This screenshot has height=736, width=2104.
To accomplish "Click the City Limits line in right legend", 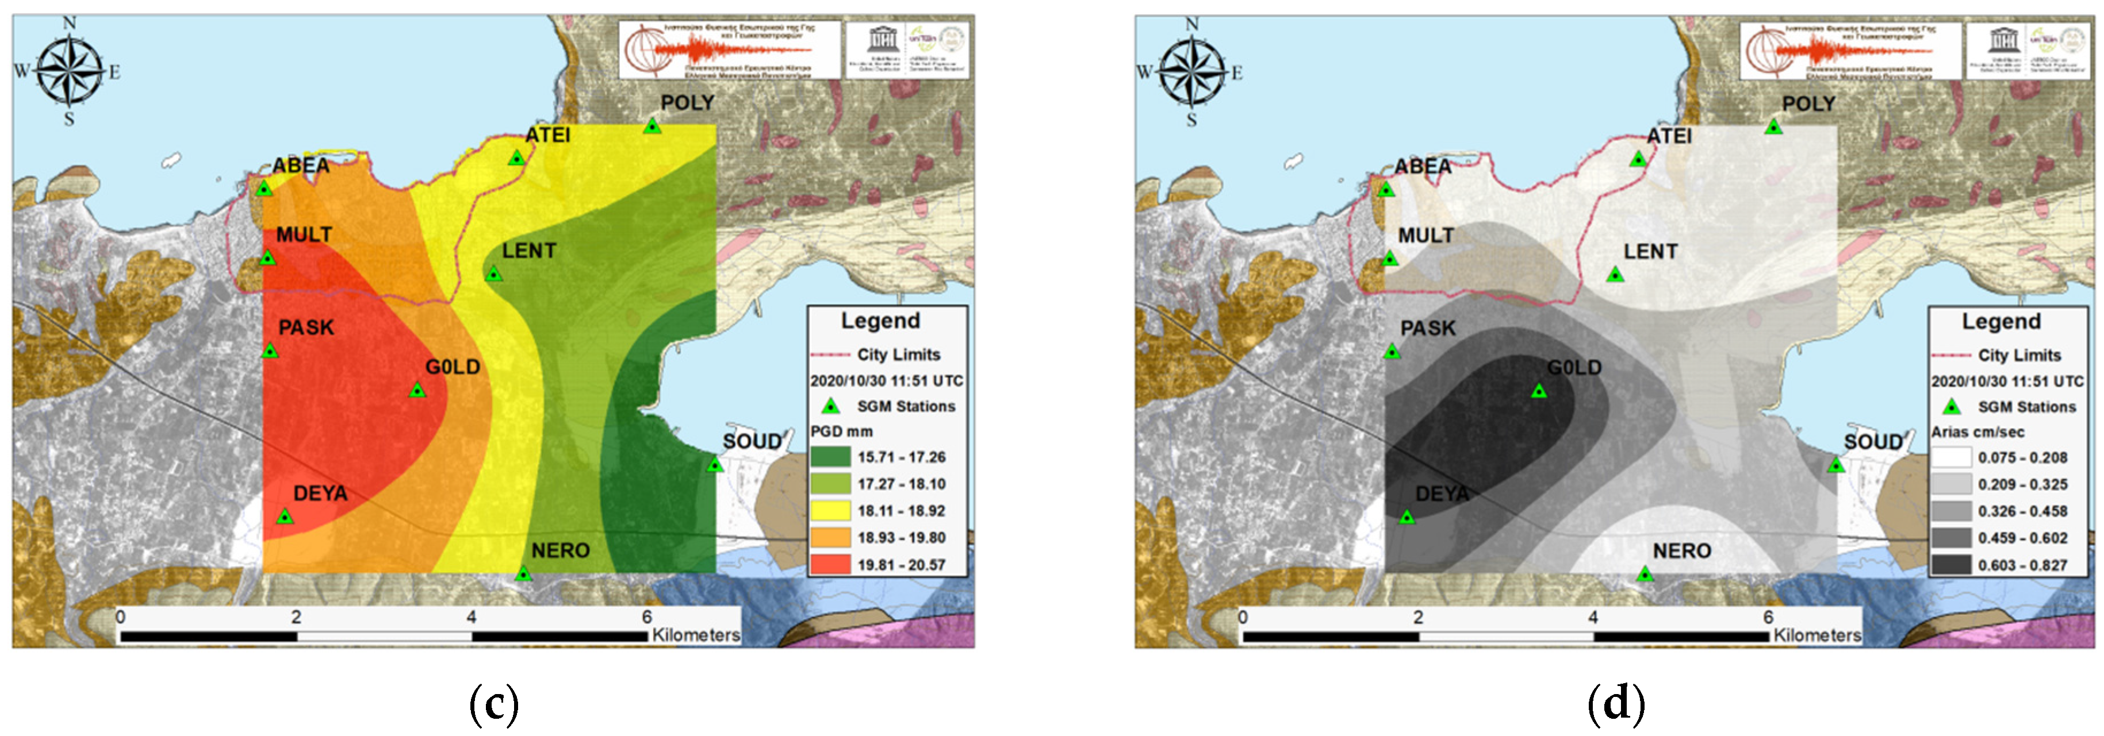I will click(x=1953, y=356).
